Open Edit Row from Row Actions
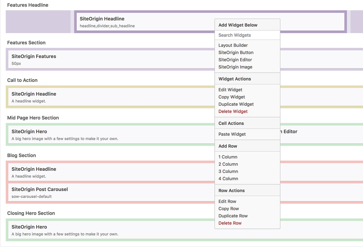This screenshot has width=363, height=247. pos(227,201)
